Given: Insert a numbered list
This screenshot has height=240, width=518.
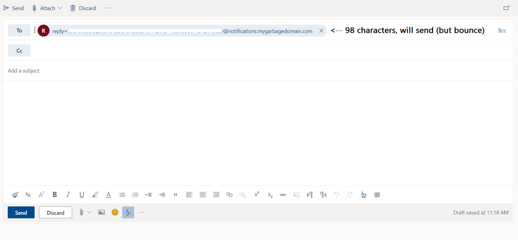Looking at the screenshot, I should (x=135, y=195).
